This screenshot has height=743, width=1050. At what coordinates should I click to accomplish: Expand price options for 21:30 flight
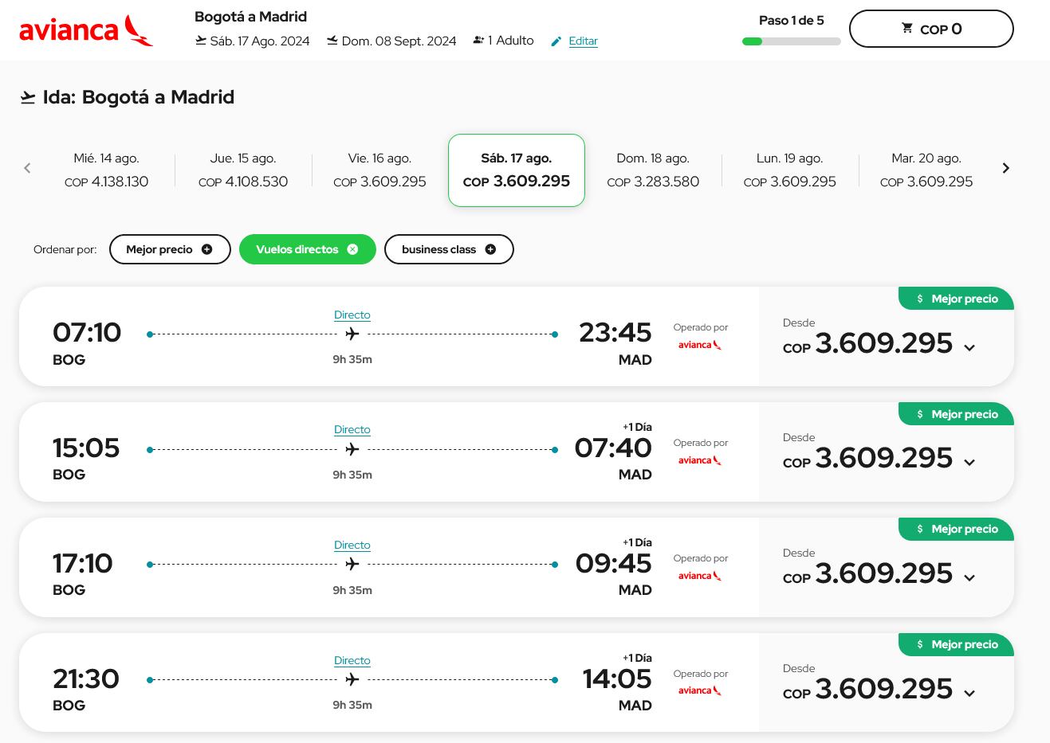click(x=969, y=694)
